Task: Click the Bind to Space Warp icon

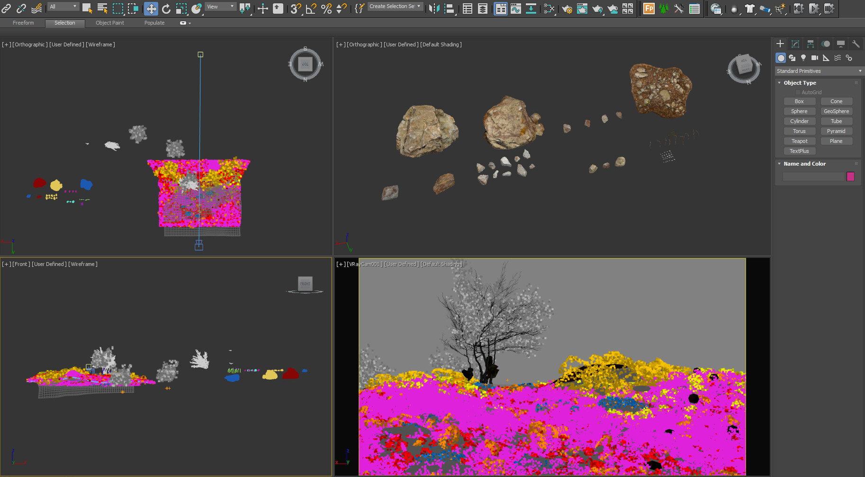Action: point(36,8)
